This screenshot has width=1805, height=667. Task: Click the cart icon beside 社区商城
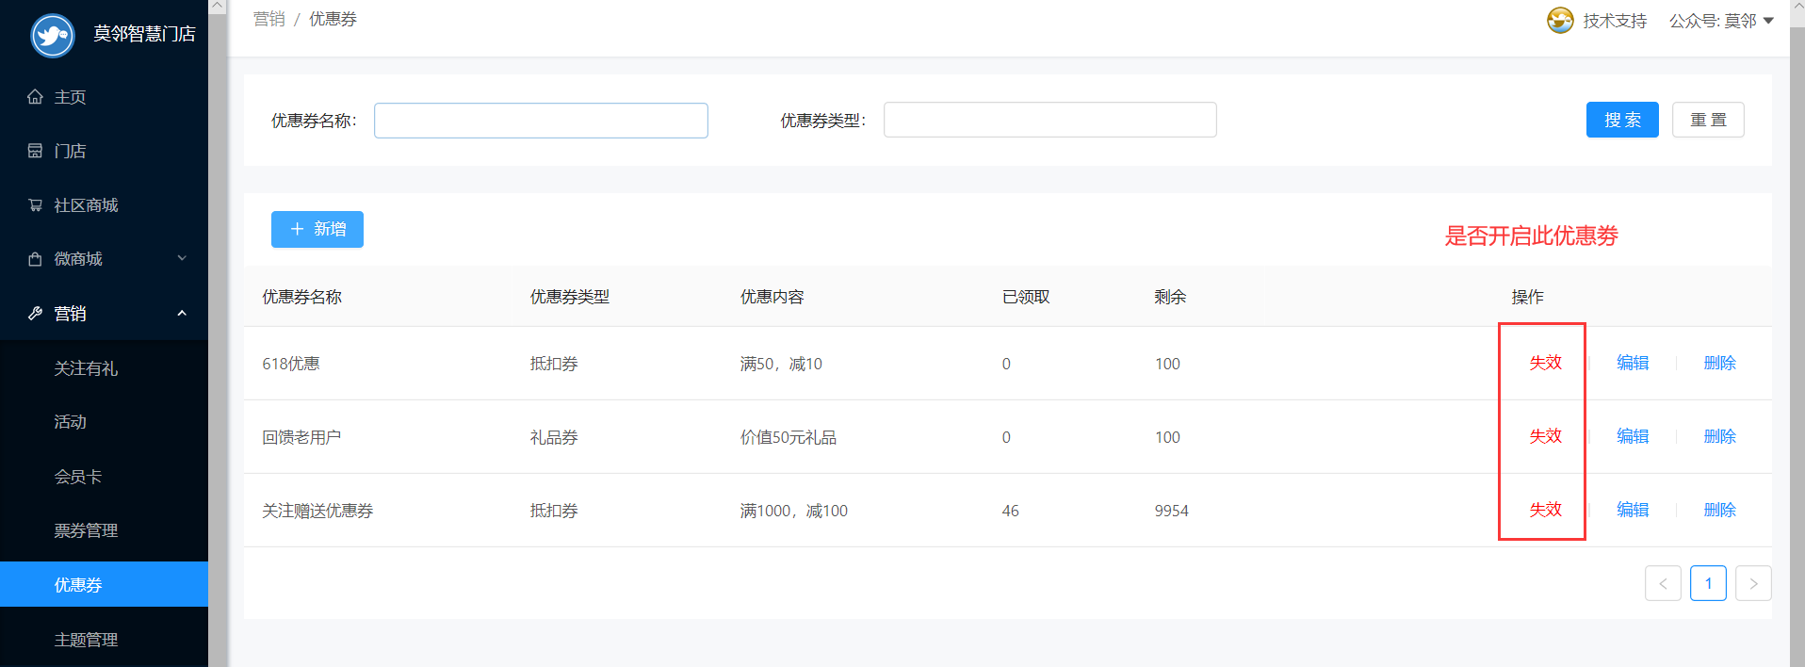tap(35, 205)
